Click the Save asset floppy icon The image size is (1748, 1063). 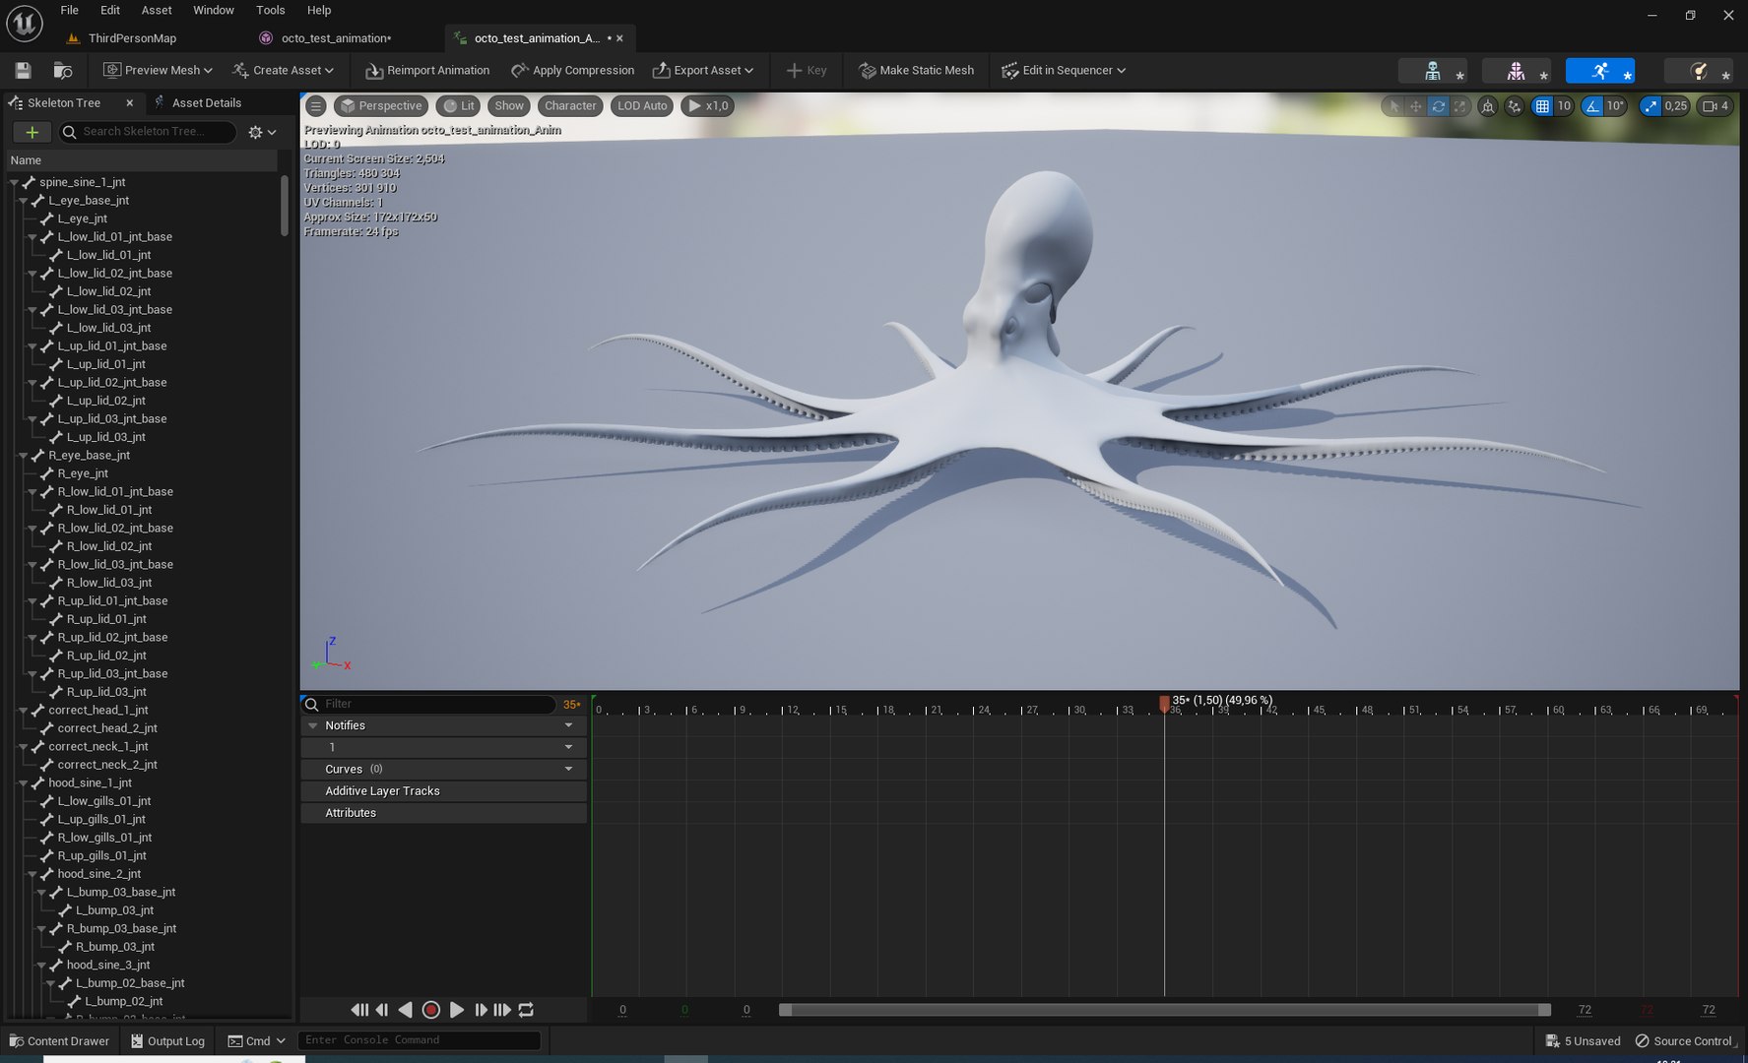(23, 71)
